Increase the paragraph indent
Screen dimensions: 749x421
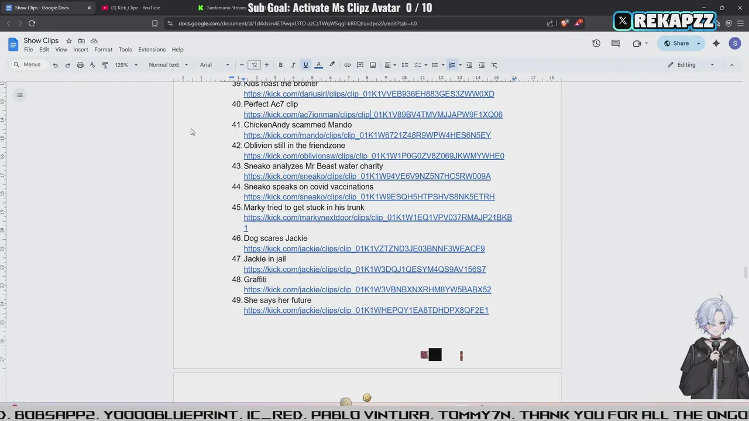482,65
